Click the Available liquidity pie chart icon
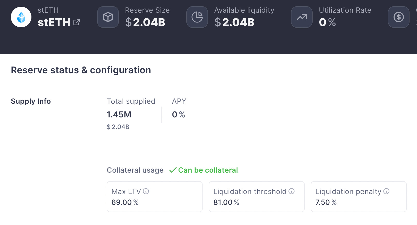The image size is (417, 225). pyautogui.click(x=197, y=17)
